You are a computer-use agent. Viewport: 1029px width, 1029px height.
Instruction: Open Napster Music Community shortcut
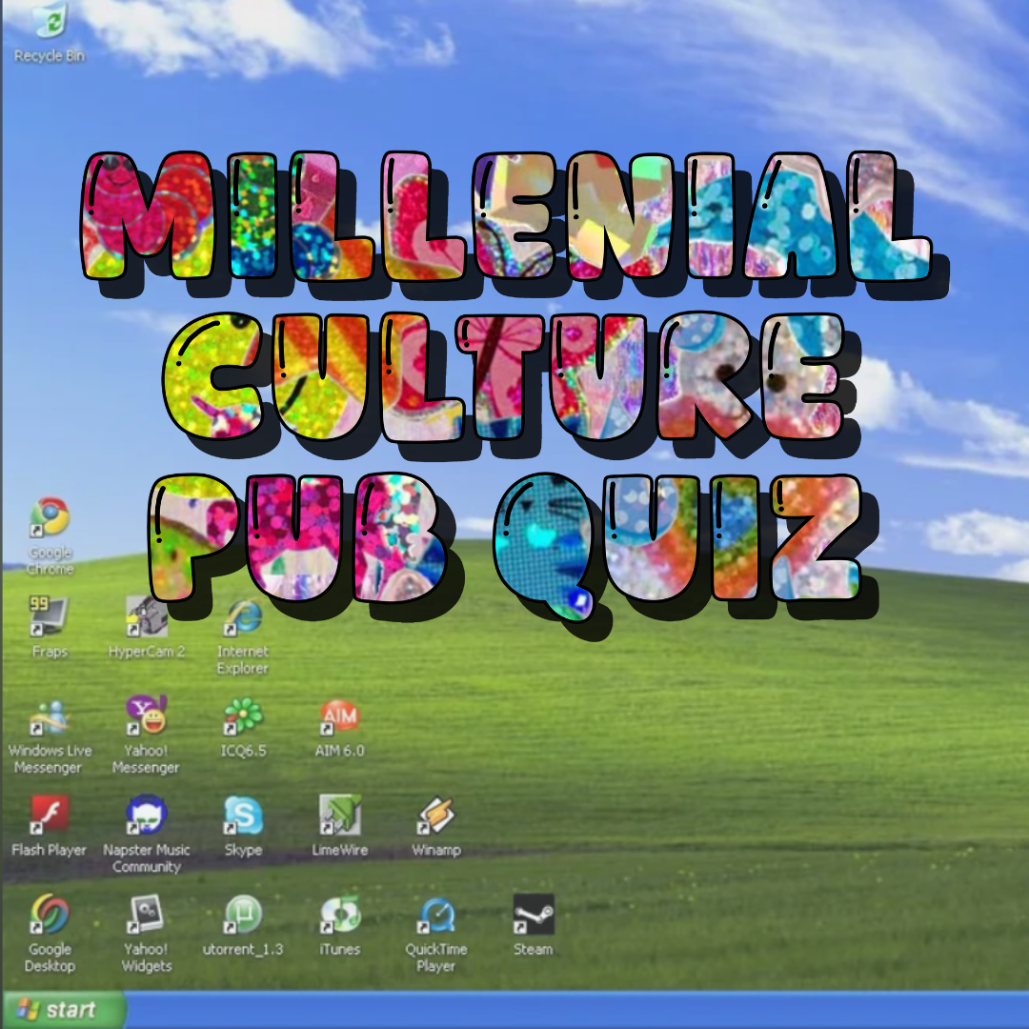(x=147, y=816)
